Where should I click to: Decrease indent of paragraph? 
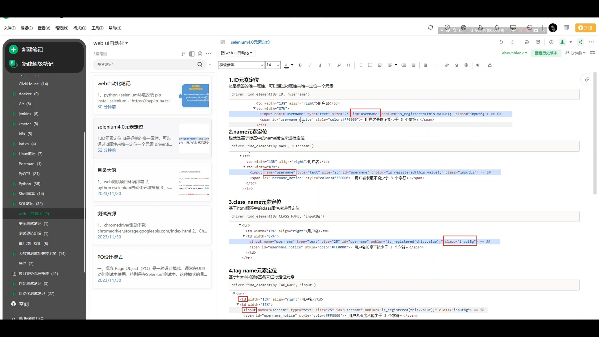403,65
